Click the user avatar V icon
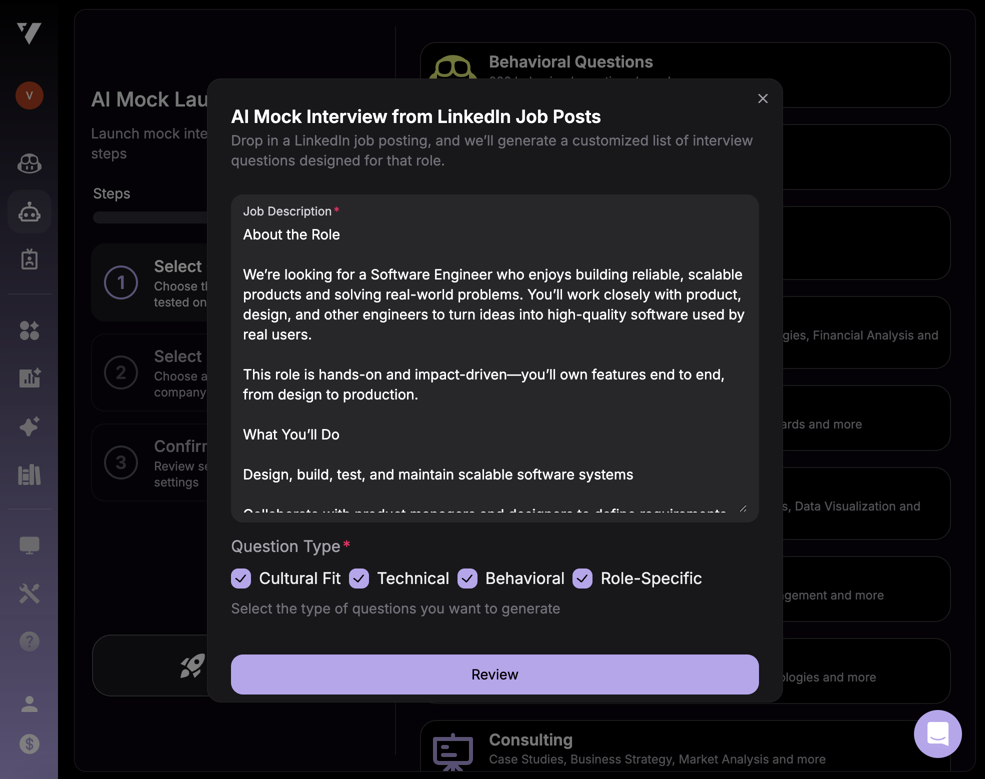This screenshot has width=985, height=779. [29, 95]
